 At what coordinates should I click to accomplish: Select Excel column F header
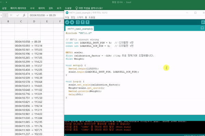pyautogui.click(x=59, y=21)
